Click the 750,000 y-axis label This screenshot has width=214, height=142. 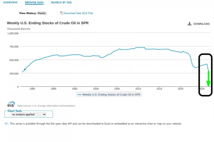click(x=14, y=47)
